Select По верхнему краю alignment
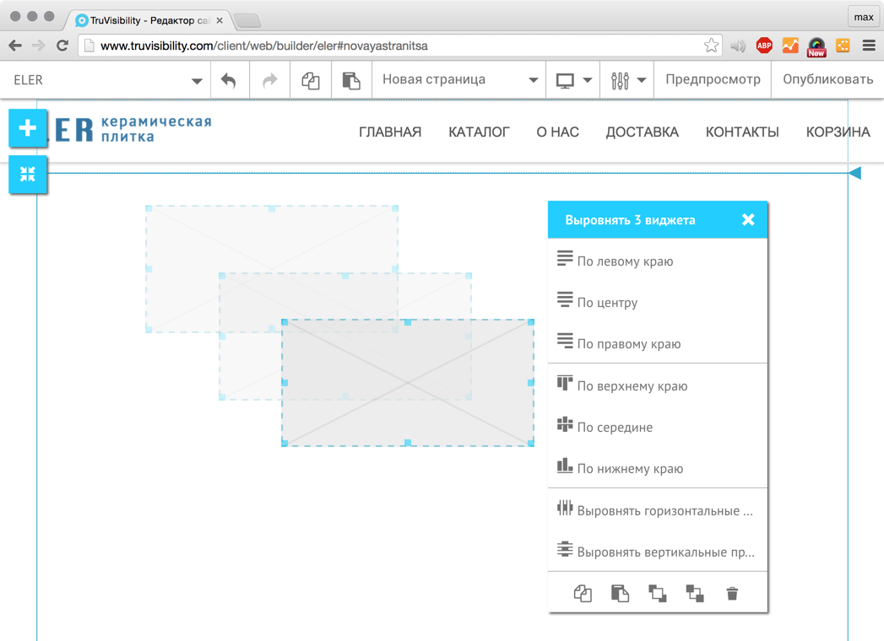 pyautogui.click(x=658, y=385)
